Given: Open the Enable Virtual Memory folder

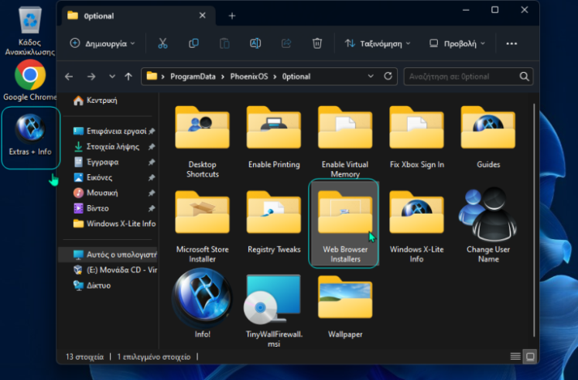Looking at the screenshot, I should coord(345,142).
